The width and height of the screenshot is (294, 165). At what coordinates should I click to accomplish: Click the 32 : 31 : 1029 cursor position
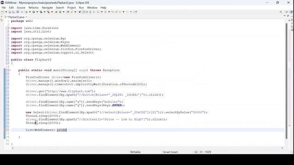pos(203,152)
